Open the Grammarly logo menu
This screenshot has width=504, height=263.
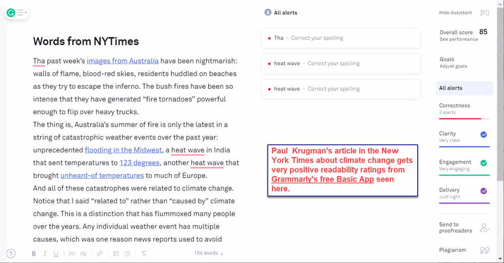(x=11, y=13)
